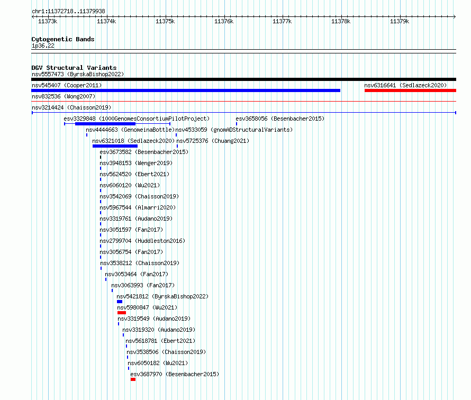Click the 11379k ruler position label

(x=400, y=21)
